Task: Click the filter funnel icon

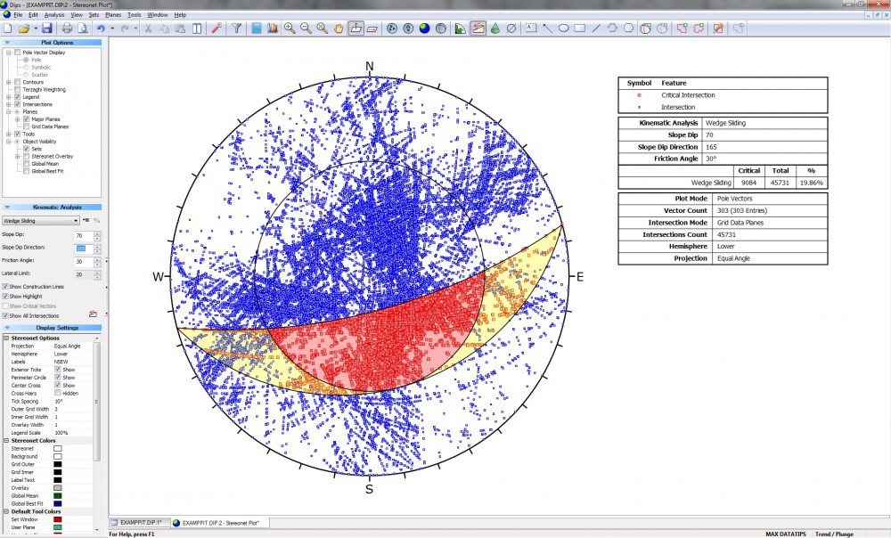Action: click(x=236, y=29)
